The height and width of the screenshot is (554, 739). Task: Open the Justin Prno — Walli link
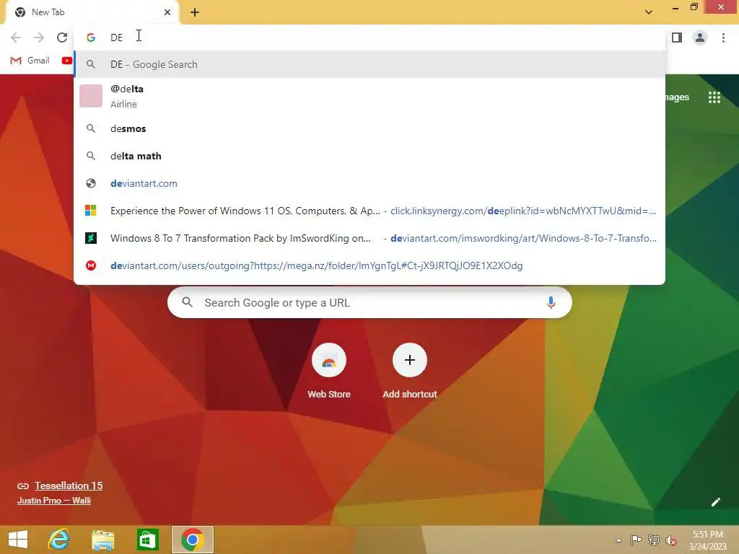(x=53, y=501)
